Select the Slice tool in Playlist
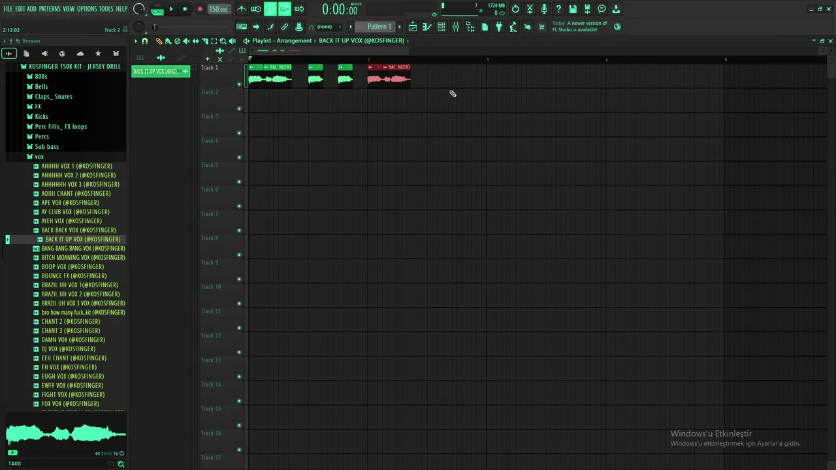The width and height of the screenshot is (836, 470). click(204, 41)
